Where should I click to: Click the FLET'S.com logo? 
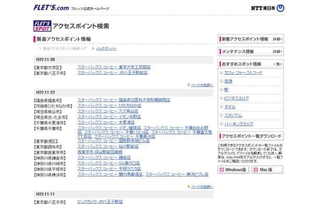[x=51, y=8]
